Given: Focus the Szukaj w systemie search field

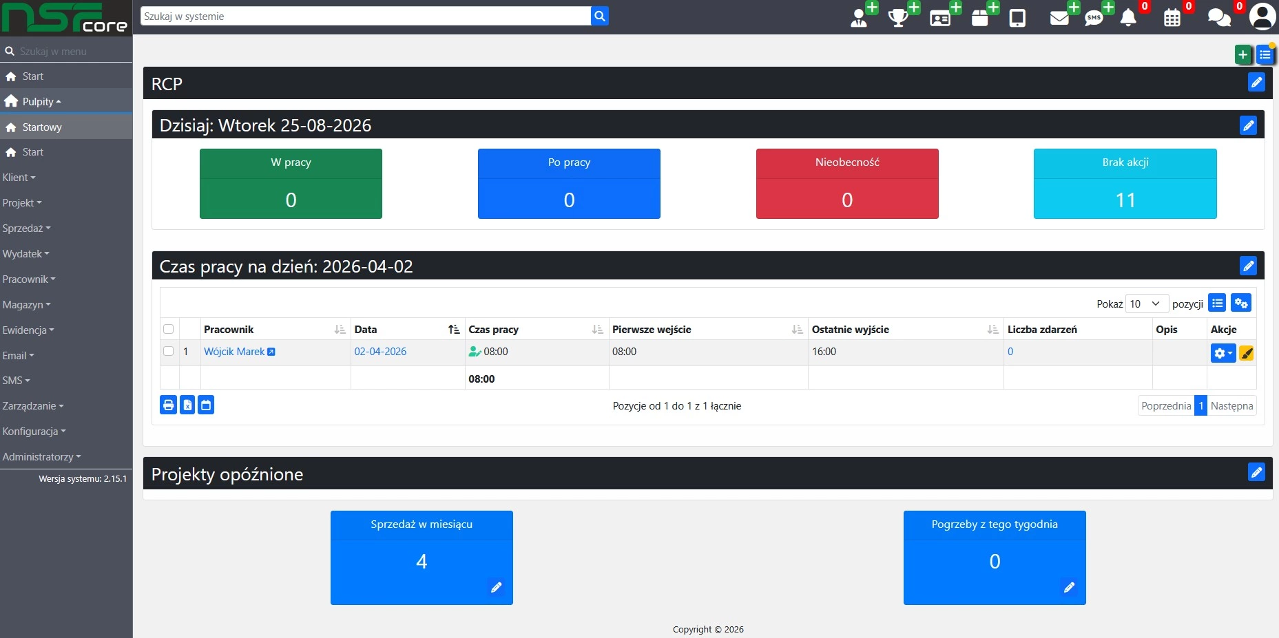Looking at the screenshot, I should (366, 16).
